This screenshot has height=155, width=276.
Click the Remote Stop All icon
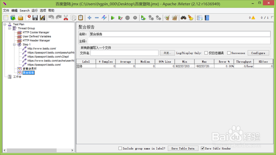pos(151,18)
